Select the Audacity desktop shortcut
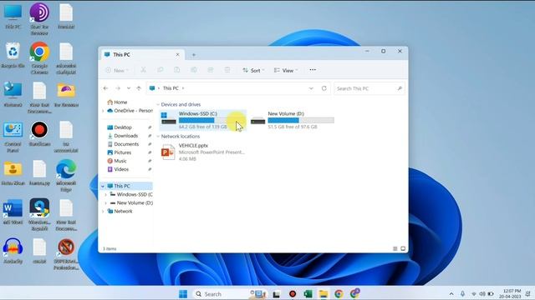 13,252
